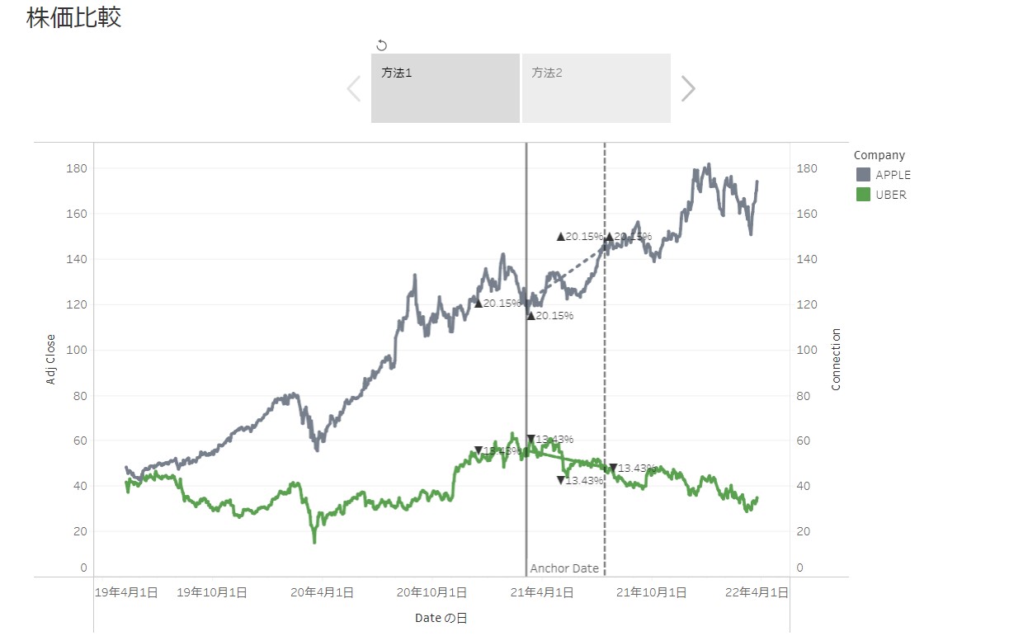The width and height of the screenshot is (1028, 636).
Task: Select the dashed vertical reference line
Action: tap(606, 371)
